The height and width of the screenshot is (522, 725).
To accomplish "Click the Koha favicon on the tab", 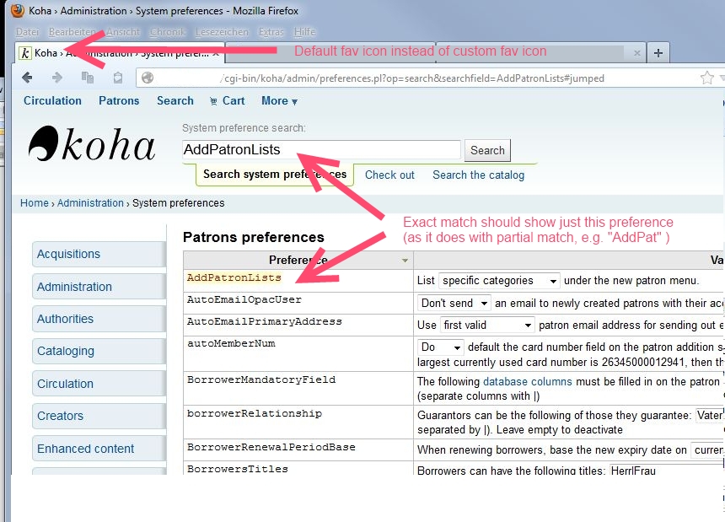I will pos(24,52).
